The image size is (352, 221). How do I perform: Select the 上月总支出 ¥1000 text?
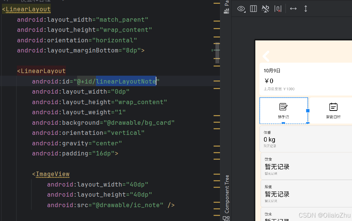pyautogui.click(x=279, y=89)
